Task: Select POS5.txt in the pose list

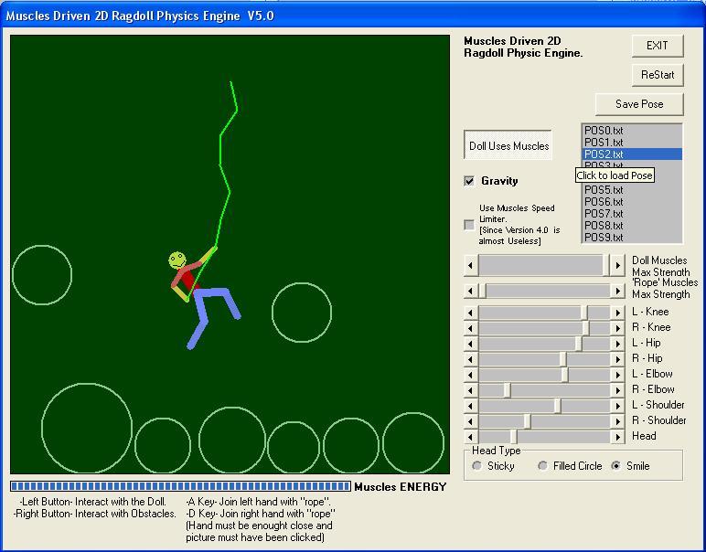Action: [x=604, y=190]
